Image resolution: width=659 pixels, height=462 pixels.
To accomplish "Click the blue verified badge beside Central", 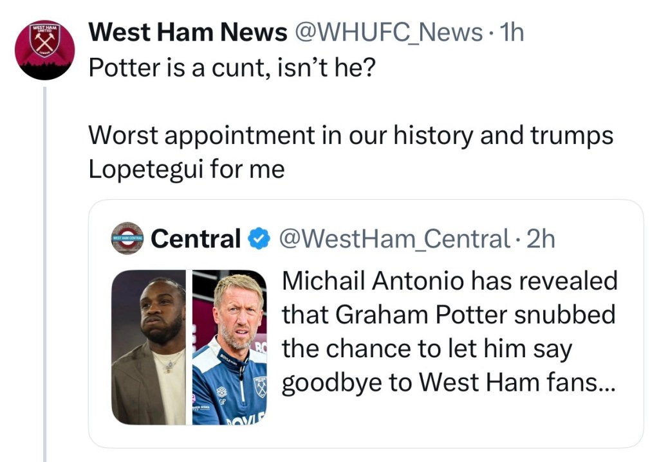I will coord(259,240).
